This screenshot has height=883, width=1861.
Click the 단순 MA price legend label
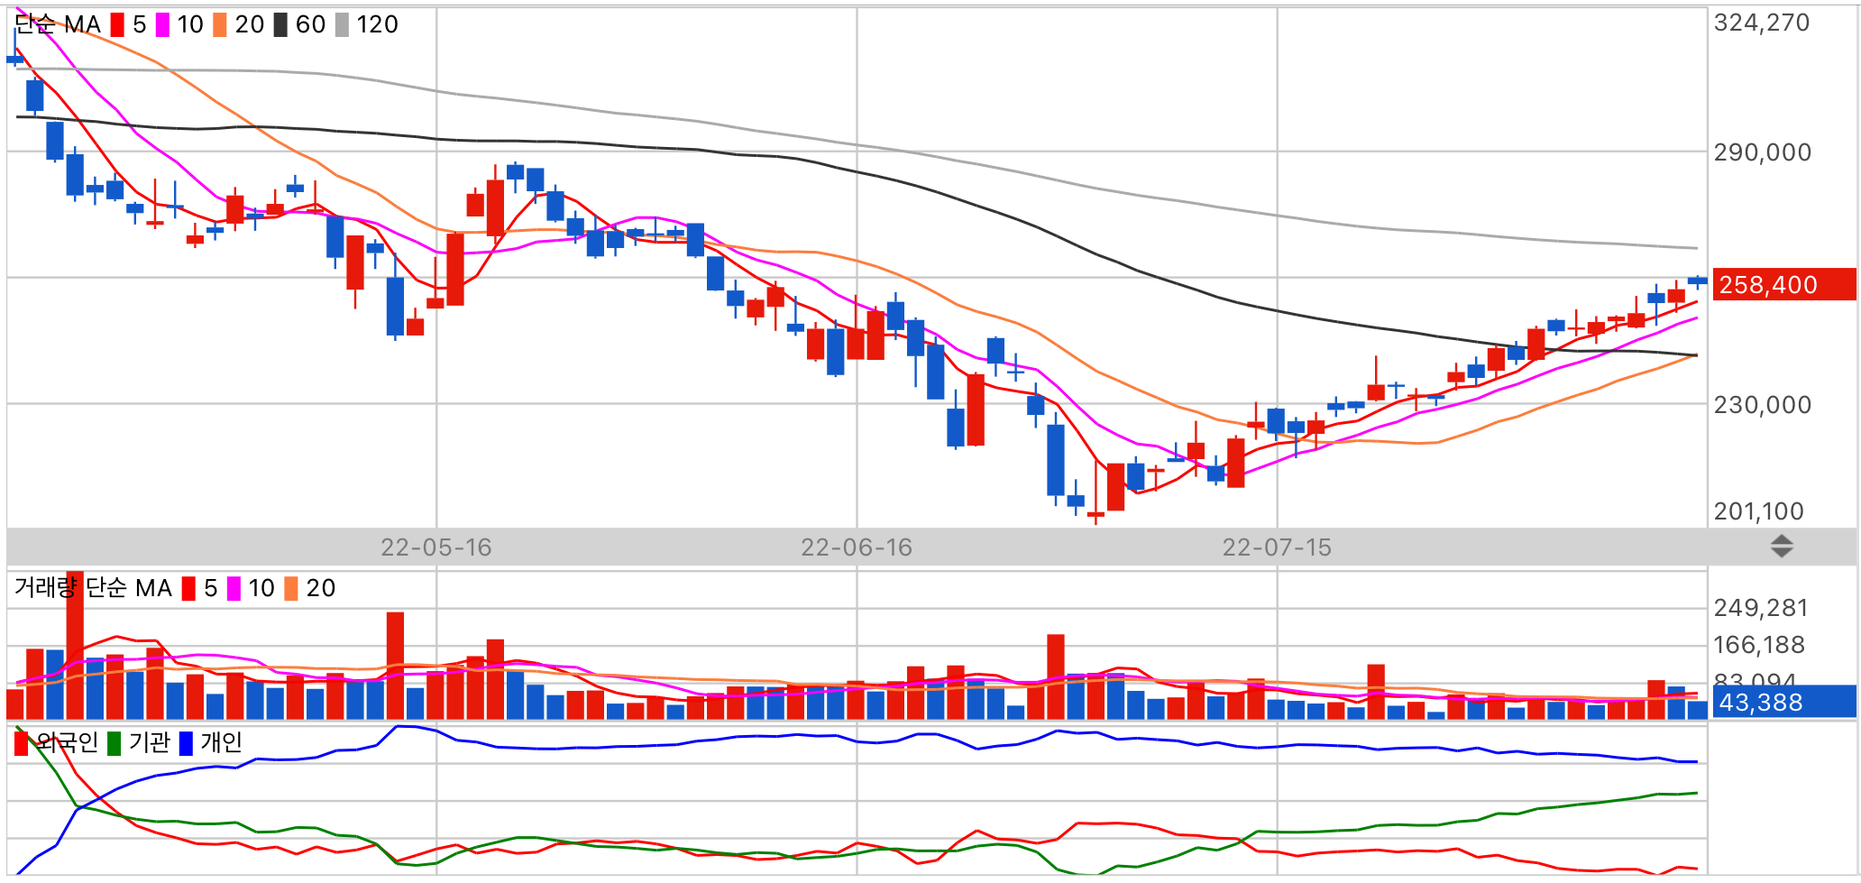pos(58,24)
